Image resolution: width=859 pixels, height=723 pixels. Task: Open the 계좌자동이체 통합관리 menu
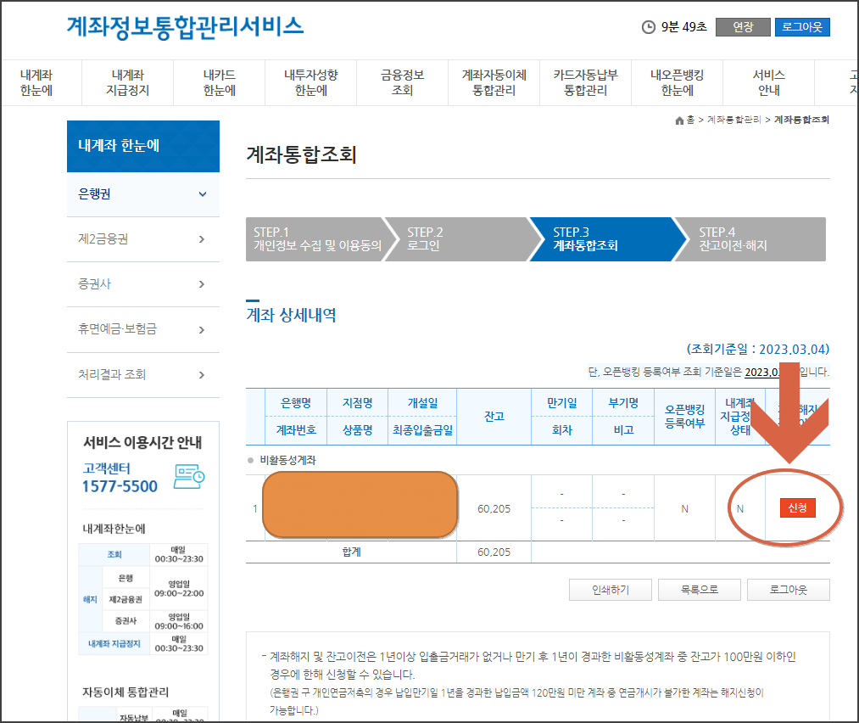coord(494,83)
